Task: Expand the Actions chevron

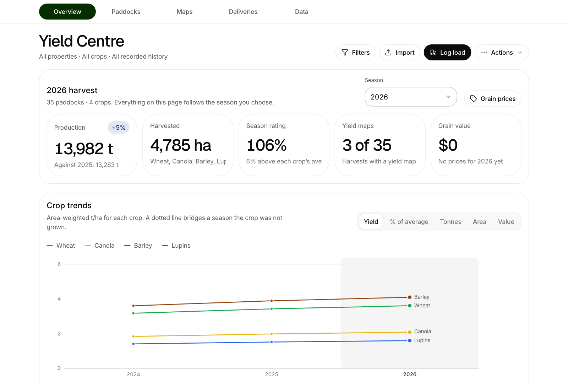Action: pos(520,53)
